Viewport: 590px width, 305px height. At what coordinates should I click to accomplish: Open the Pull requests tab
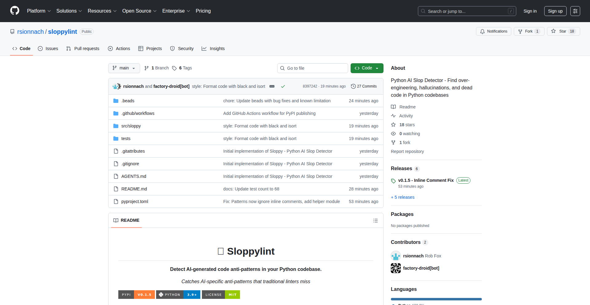[x=83, y=49]
